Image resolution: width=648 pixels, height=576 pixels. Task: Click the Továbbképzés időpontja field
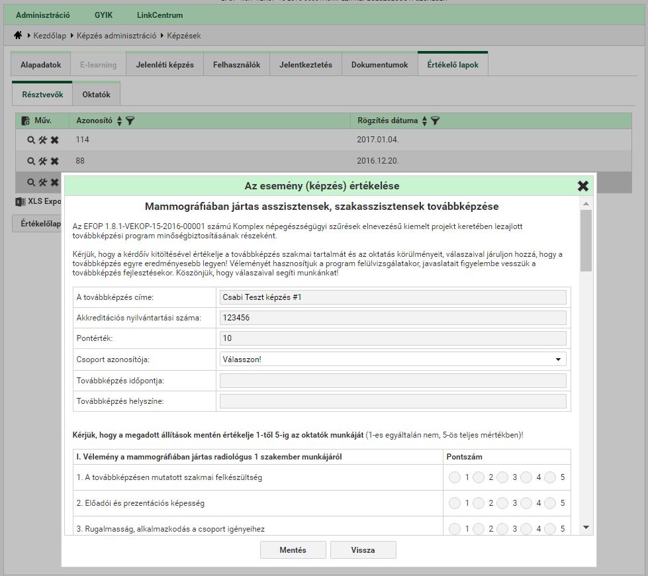393,381
